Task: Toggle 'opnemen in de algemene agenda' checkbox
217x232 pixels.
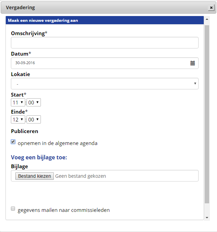Action: point(13,142)
